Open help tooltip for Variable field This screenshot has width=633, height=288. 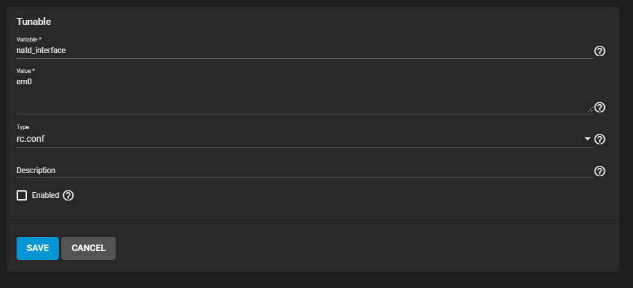[600, 51]
